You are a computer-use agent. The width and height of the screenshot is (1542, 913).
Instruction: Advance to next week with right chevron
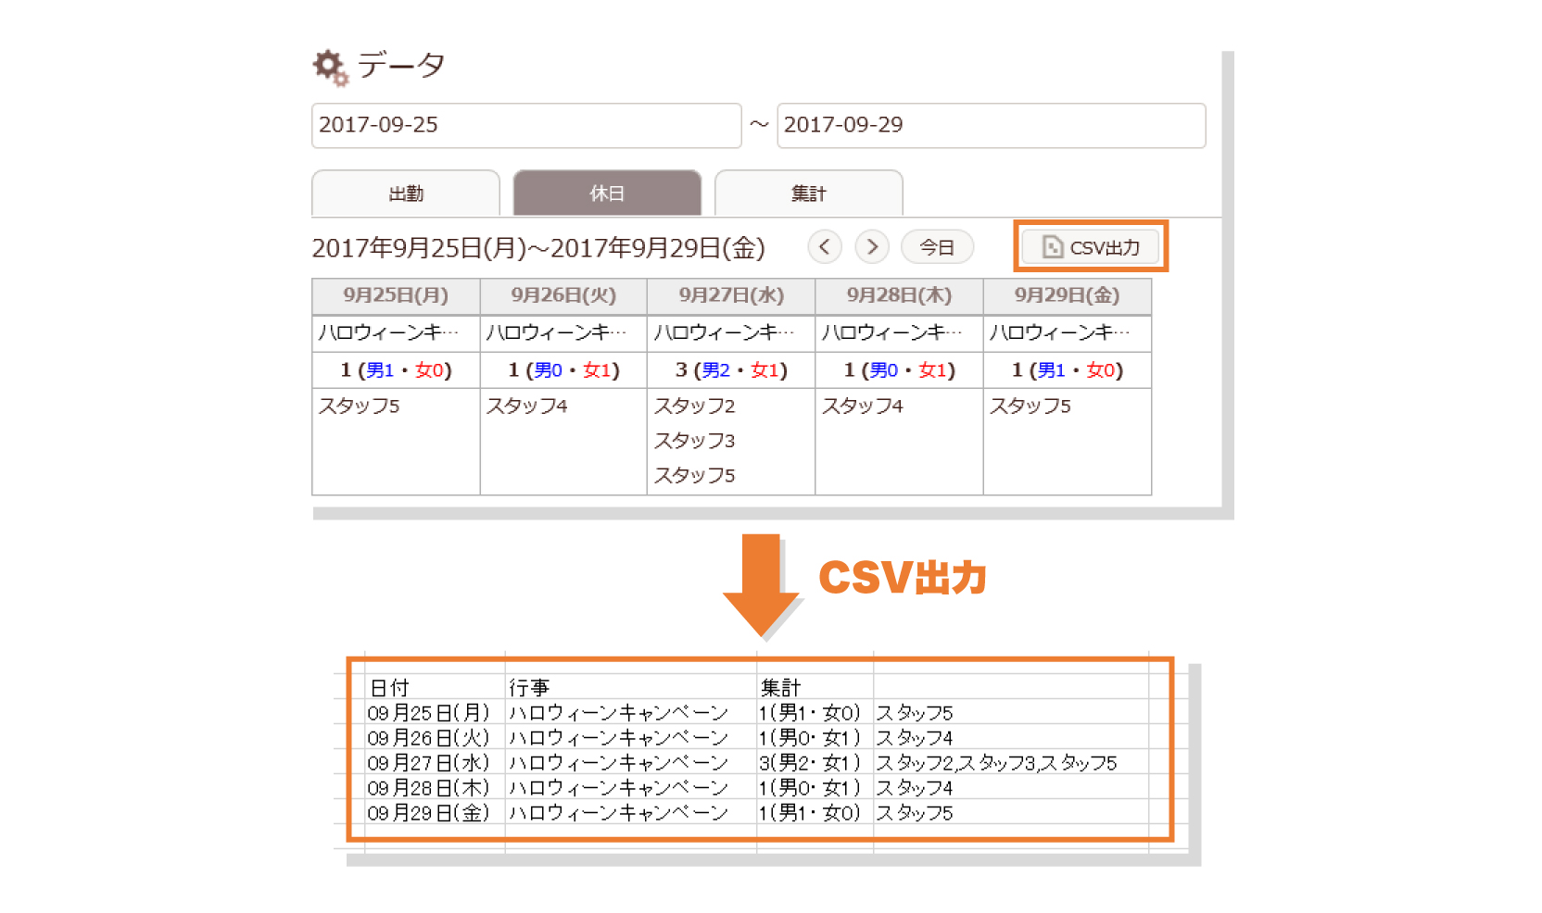point(871,247)
